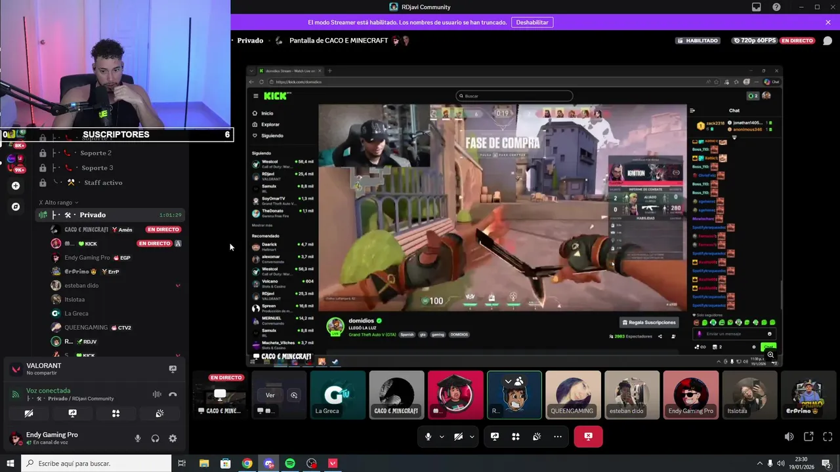Click the Endy Gaming Pro user panel avatar
This screenshot has height=472, width=840.
[14, 438]
